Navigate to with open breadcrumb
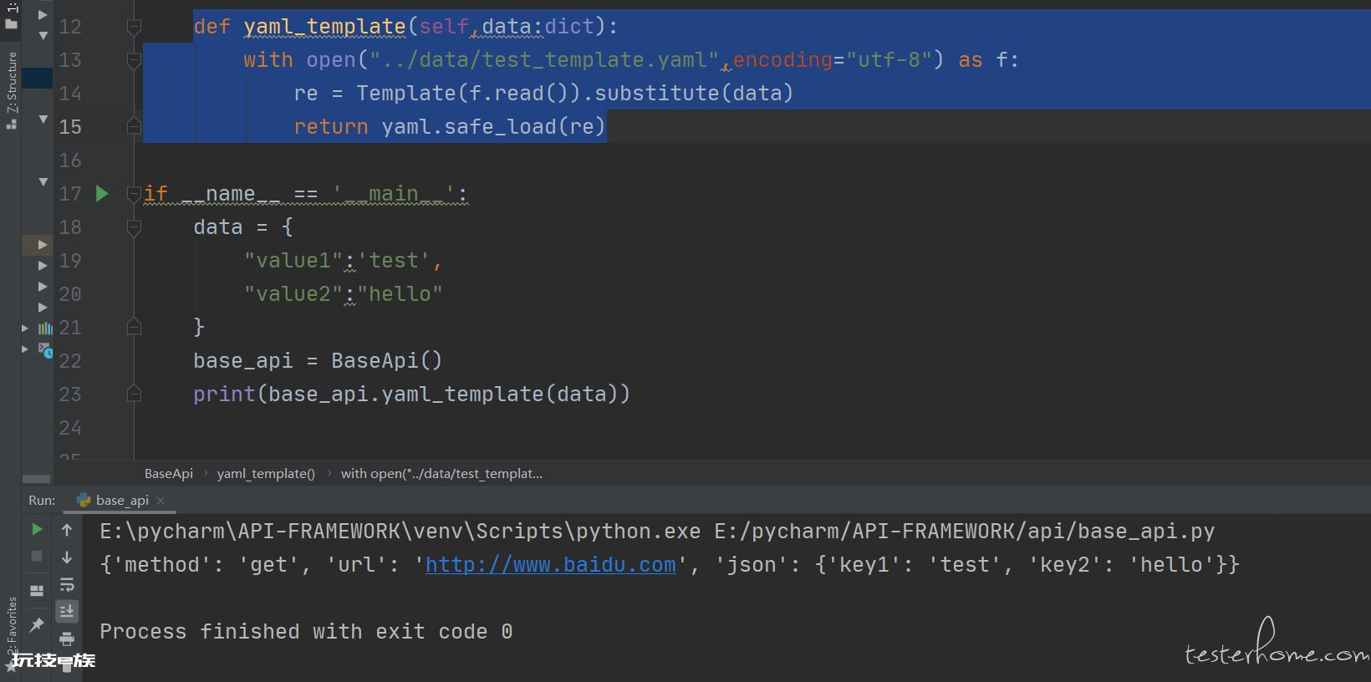 tap(441, 474)
